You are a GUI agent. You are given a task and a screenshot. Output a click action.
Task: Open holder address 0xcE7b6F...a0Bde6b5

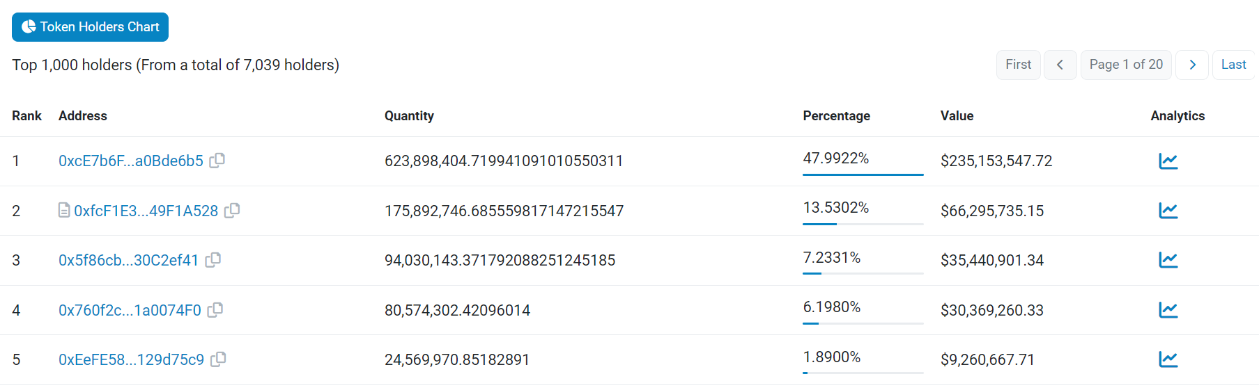[131, 161]
